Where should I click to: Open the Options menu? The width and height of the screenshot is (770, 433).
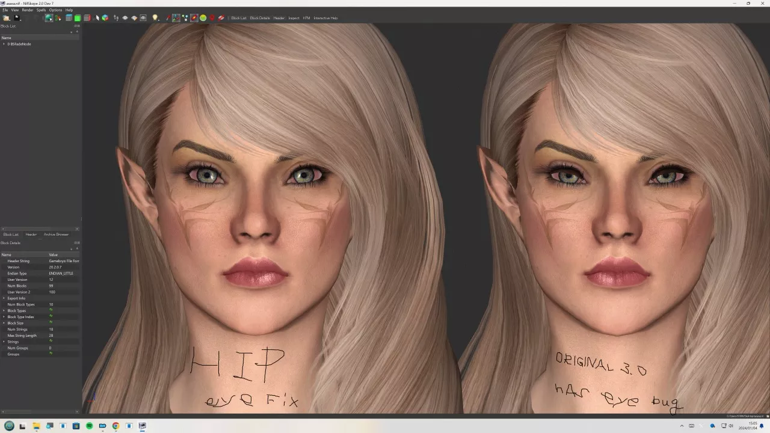(x=55, y=10)
